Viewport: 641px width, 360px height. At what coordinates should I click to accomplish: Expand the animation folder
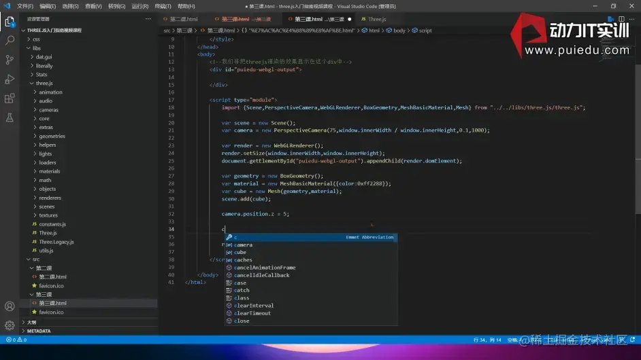tap(50, 92)
